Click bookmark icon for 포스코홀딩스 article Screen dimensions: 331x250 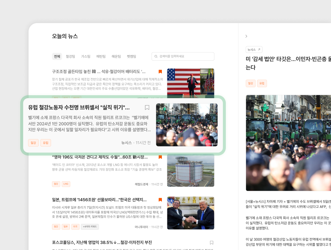[211, 243]
